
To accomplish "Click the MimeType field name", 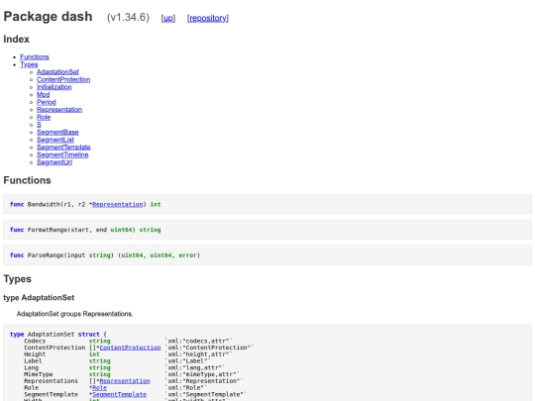I will [39, 374].
